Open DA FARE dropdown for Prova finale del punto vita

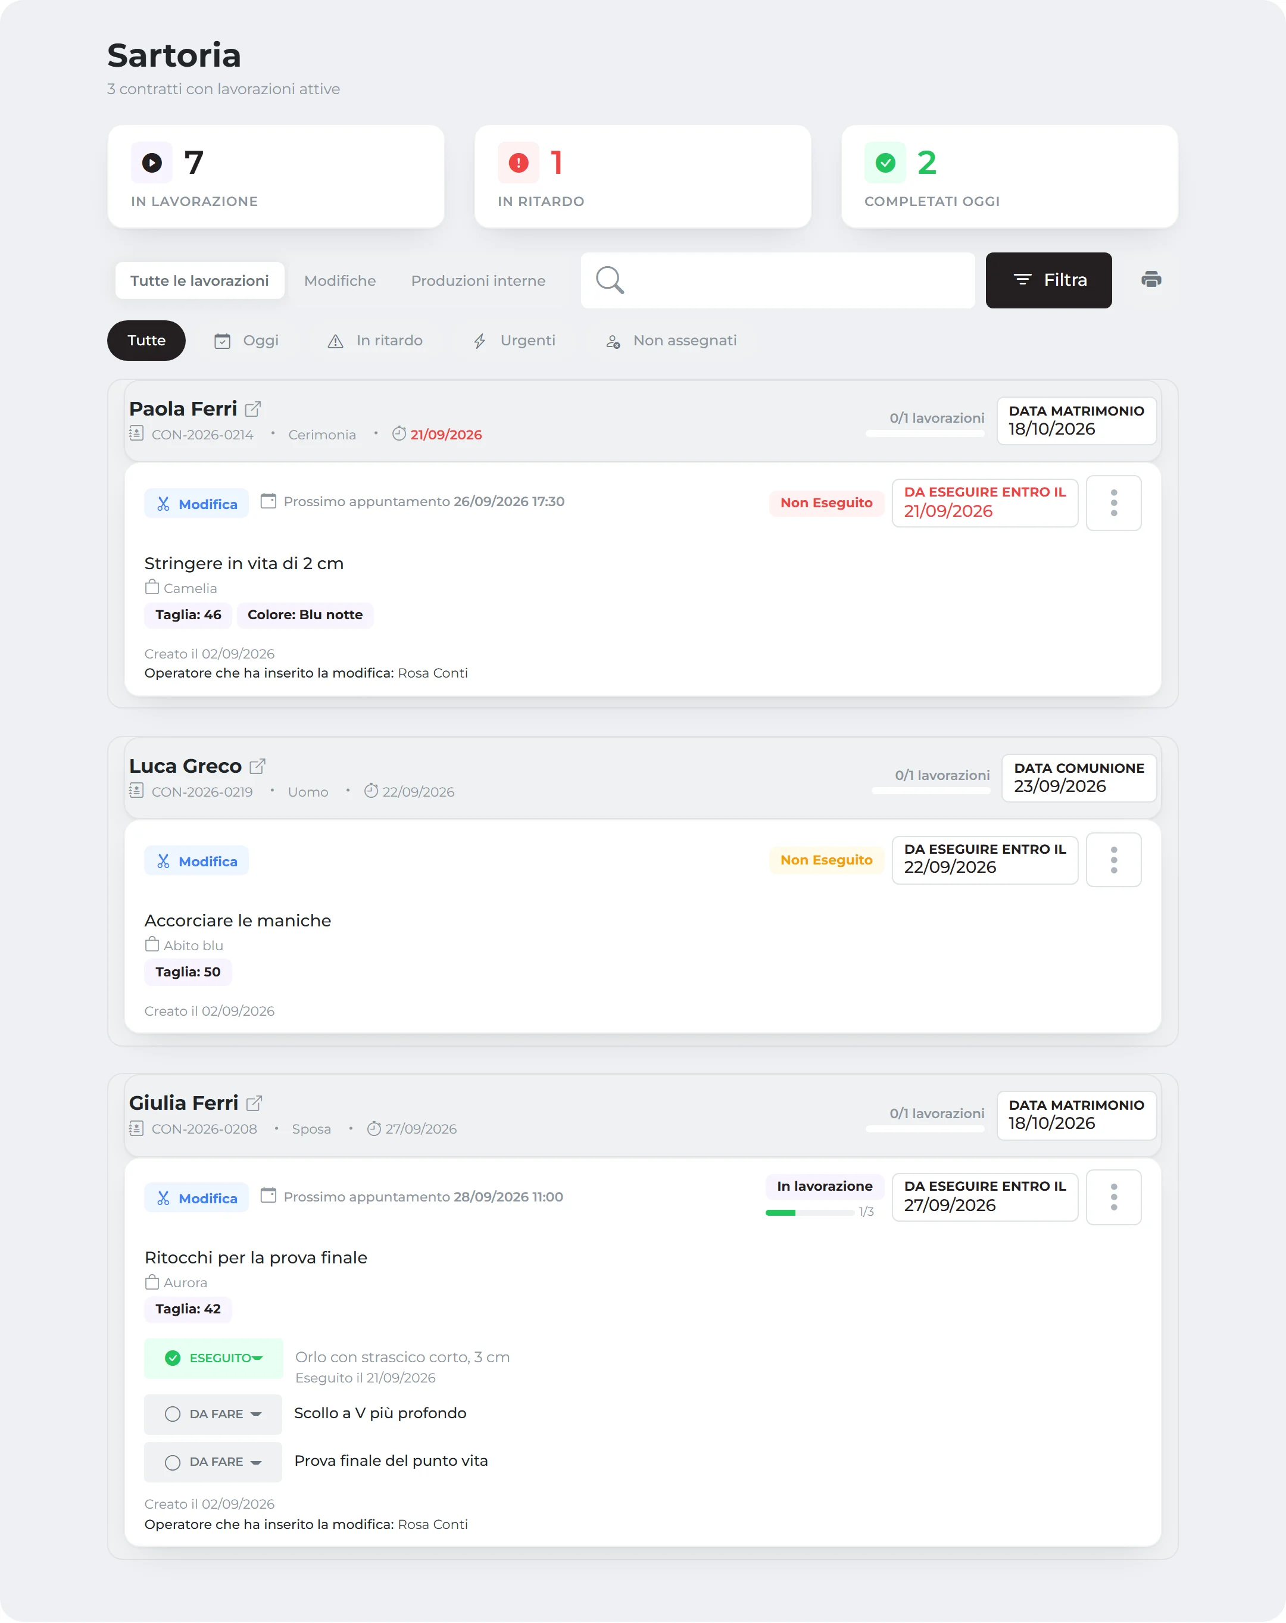pos(213,1462)
